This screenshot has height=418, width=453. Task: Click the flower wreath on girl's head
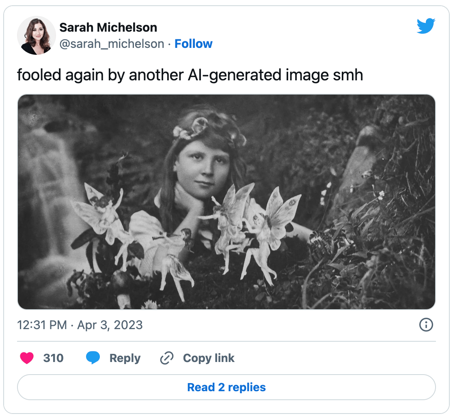[x=203, y=126]
